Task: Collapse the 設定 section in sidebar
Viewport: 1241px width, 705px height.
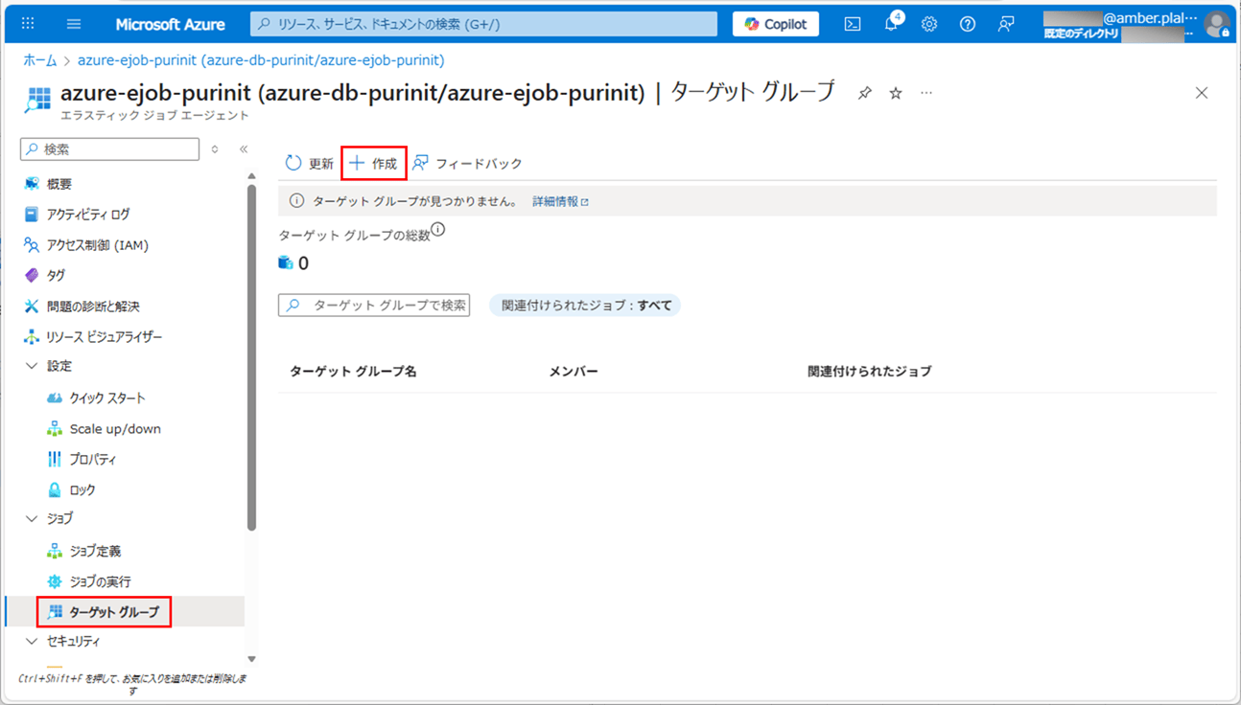Action: [x=32, y=366]
